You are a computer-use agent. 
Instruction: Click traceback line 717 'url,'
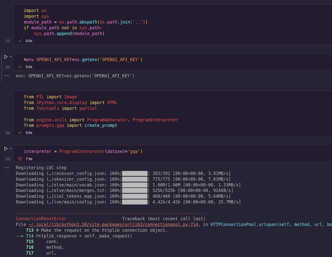[41, 253]
